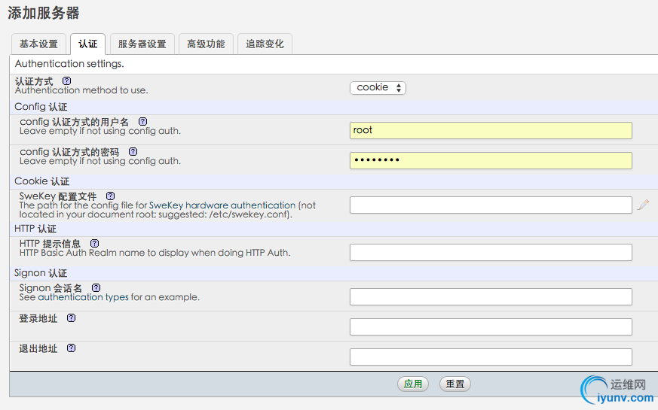Click the SweKey 配置文件 path field
658x410 pixels.
click(491, 205)
